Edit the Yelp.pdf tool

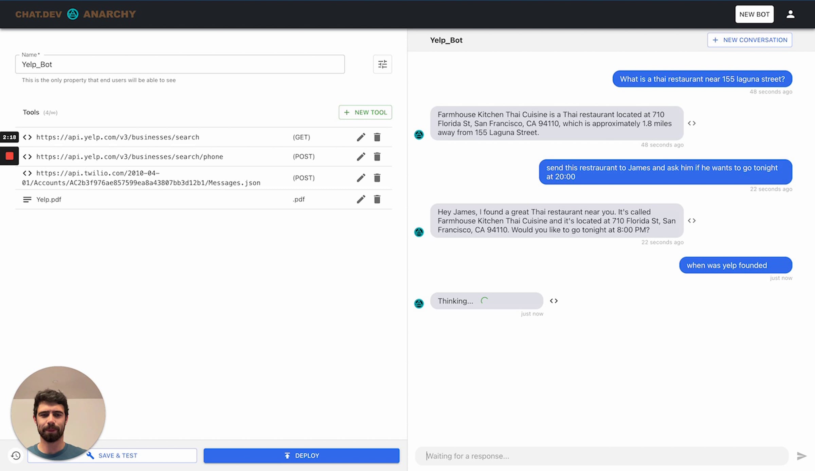tap(361, 199)
